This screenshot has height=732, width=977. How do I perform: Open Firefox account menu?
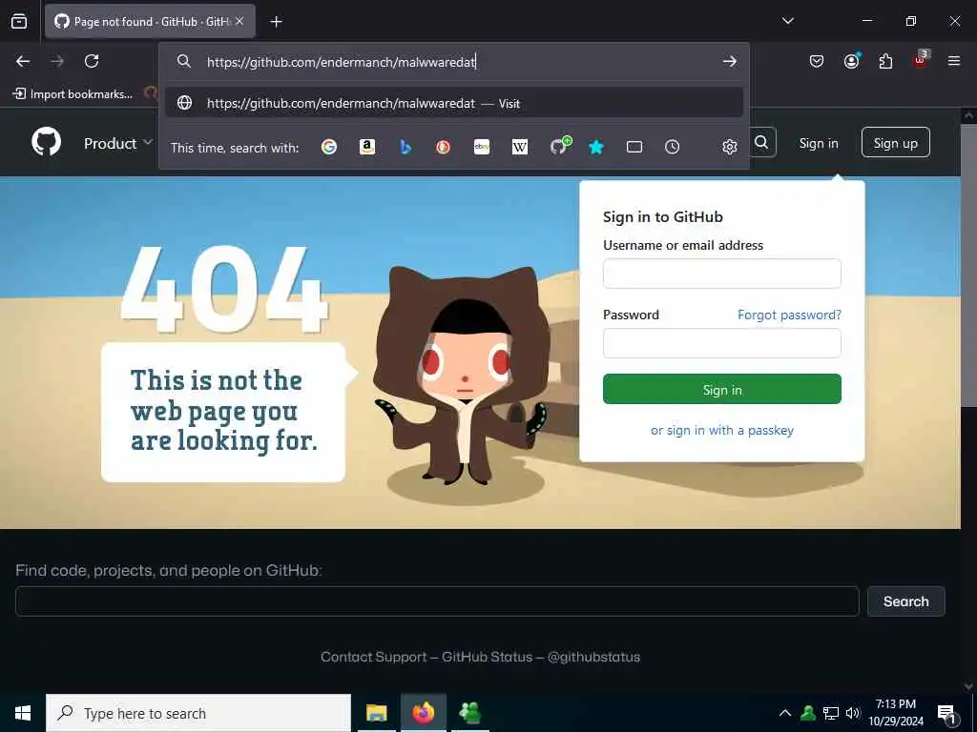click(852, 61)
